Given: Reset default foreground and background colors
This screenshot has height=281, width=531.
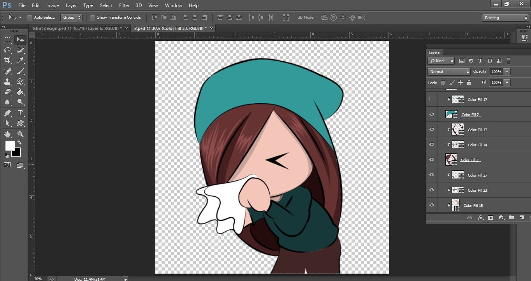Looking at the screenshot, I should 7,155.
